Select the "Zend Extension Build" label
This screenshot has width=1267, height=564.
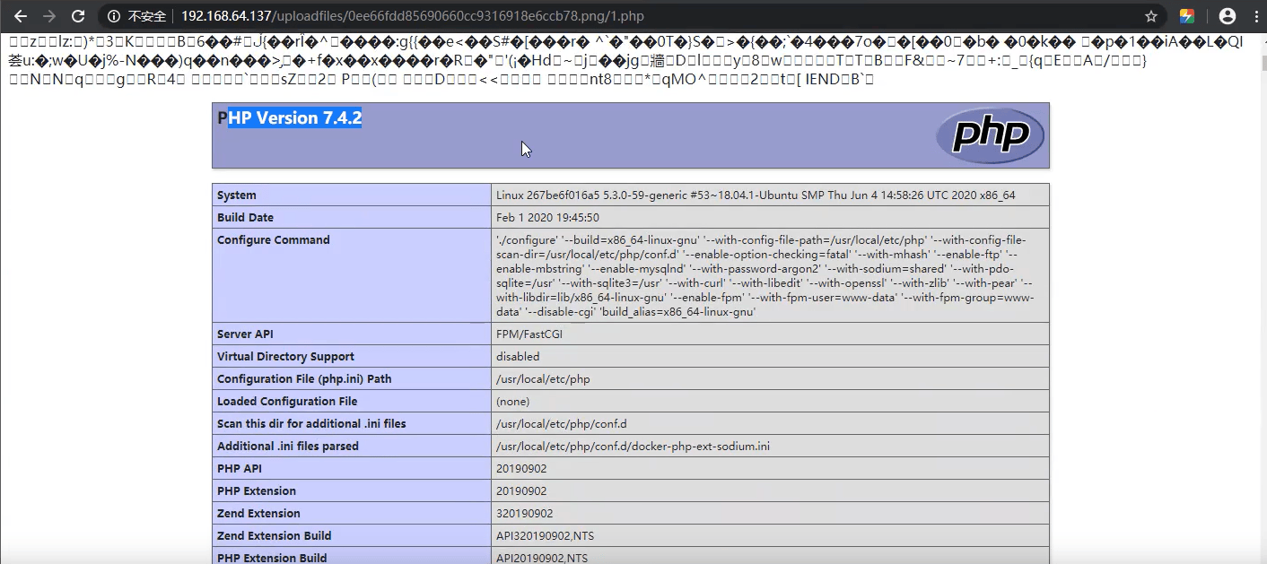(x=275, y=535)
